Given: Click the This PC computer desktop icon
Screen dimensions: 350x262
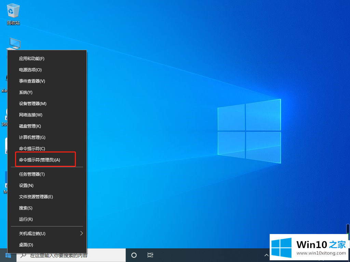Looking at the screenshot, I should point(14,44).
